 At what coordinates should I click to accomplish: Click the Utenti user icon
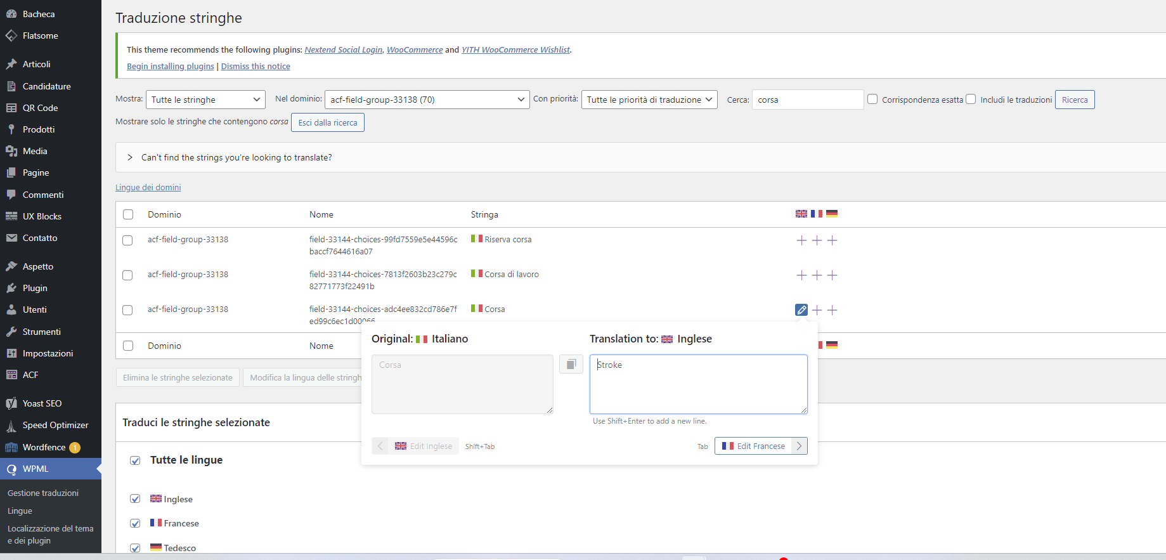[x=11, y=309]
